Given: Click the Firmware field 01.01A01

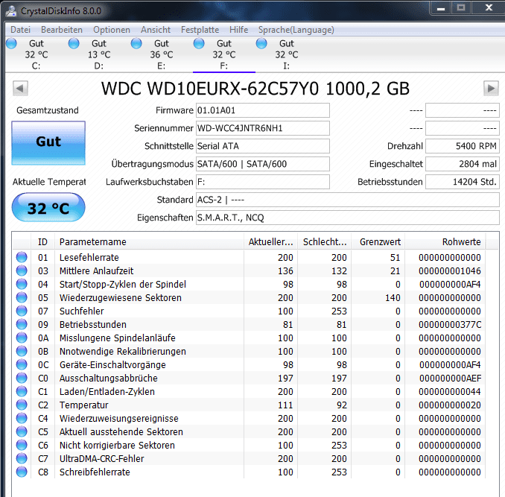Looking at the screenshot, I should click(x=263, y=110).
